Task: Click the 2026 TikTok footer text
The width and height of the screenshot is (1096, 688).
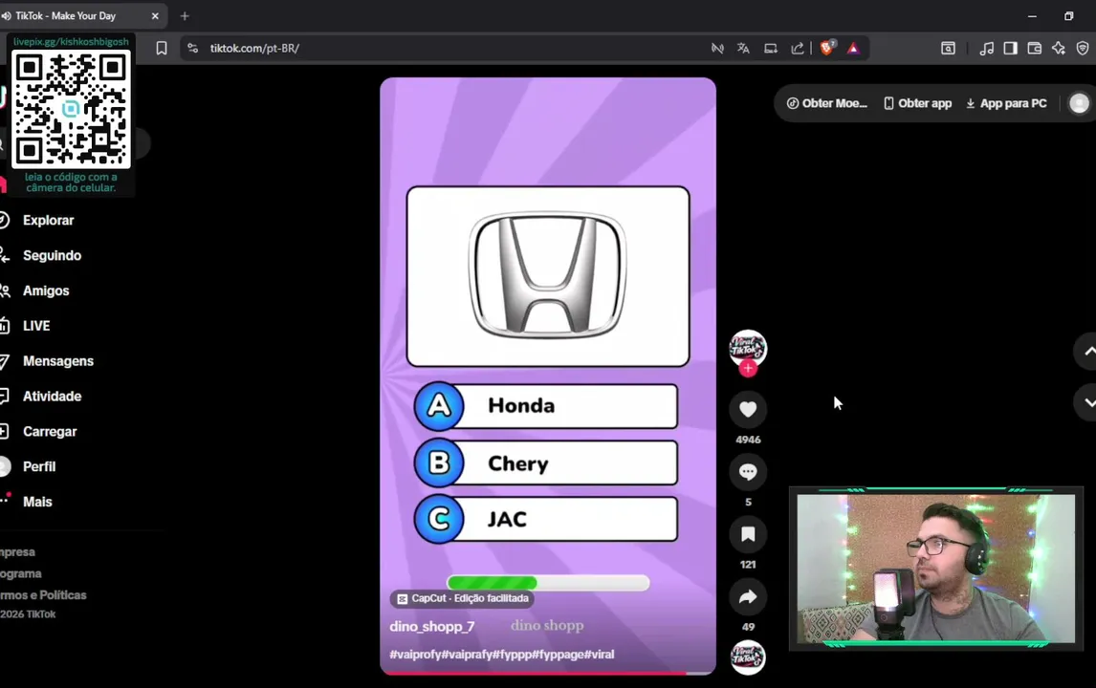Action: pos(28,614)
